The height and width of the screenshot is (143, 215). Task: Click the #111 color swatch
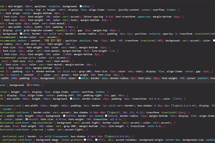[174, 99]
